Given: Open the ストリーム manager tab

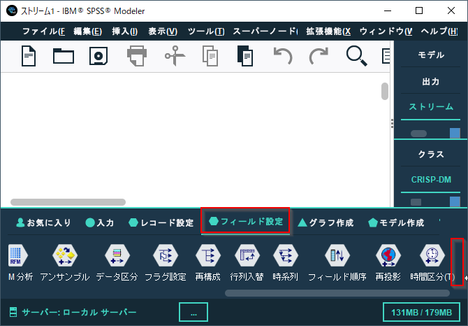Looking at the screenshot, I should 431,106.
